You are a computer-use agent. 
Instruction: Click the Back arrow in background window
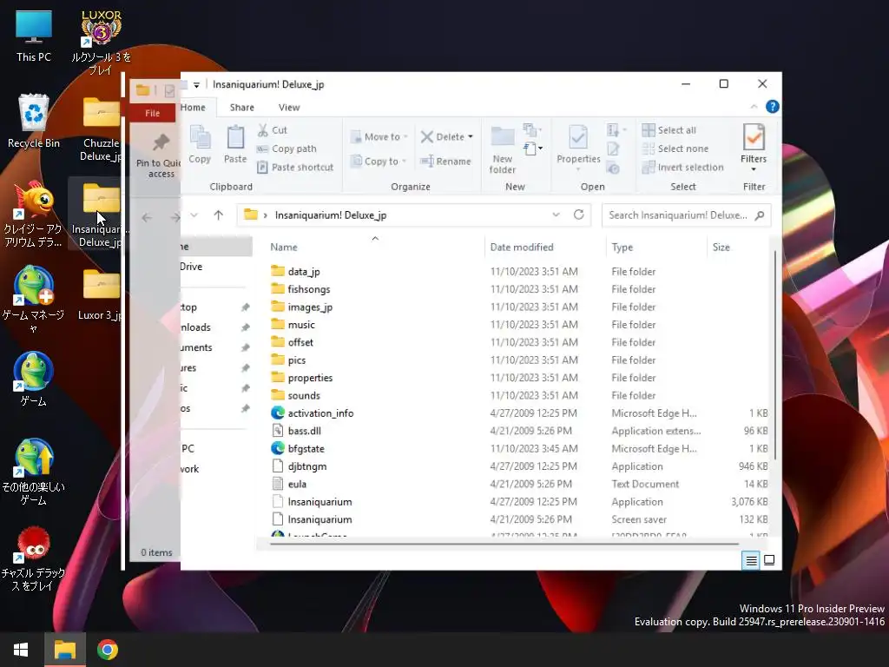pyautogui.click(x=147, y=217)
